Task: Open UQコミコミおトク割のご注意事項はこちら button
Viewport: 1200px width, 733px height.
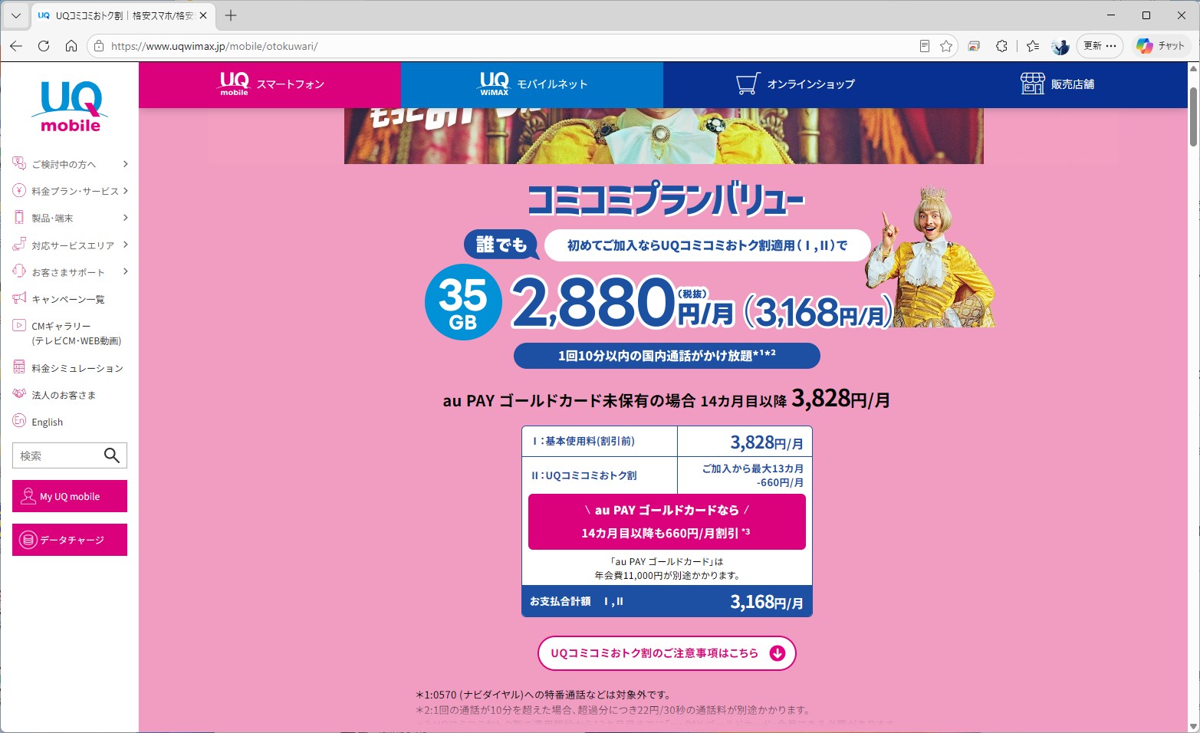Action: point(667,653)
